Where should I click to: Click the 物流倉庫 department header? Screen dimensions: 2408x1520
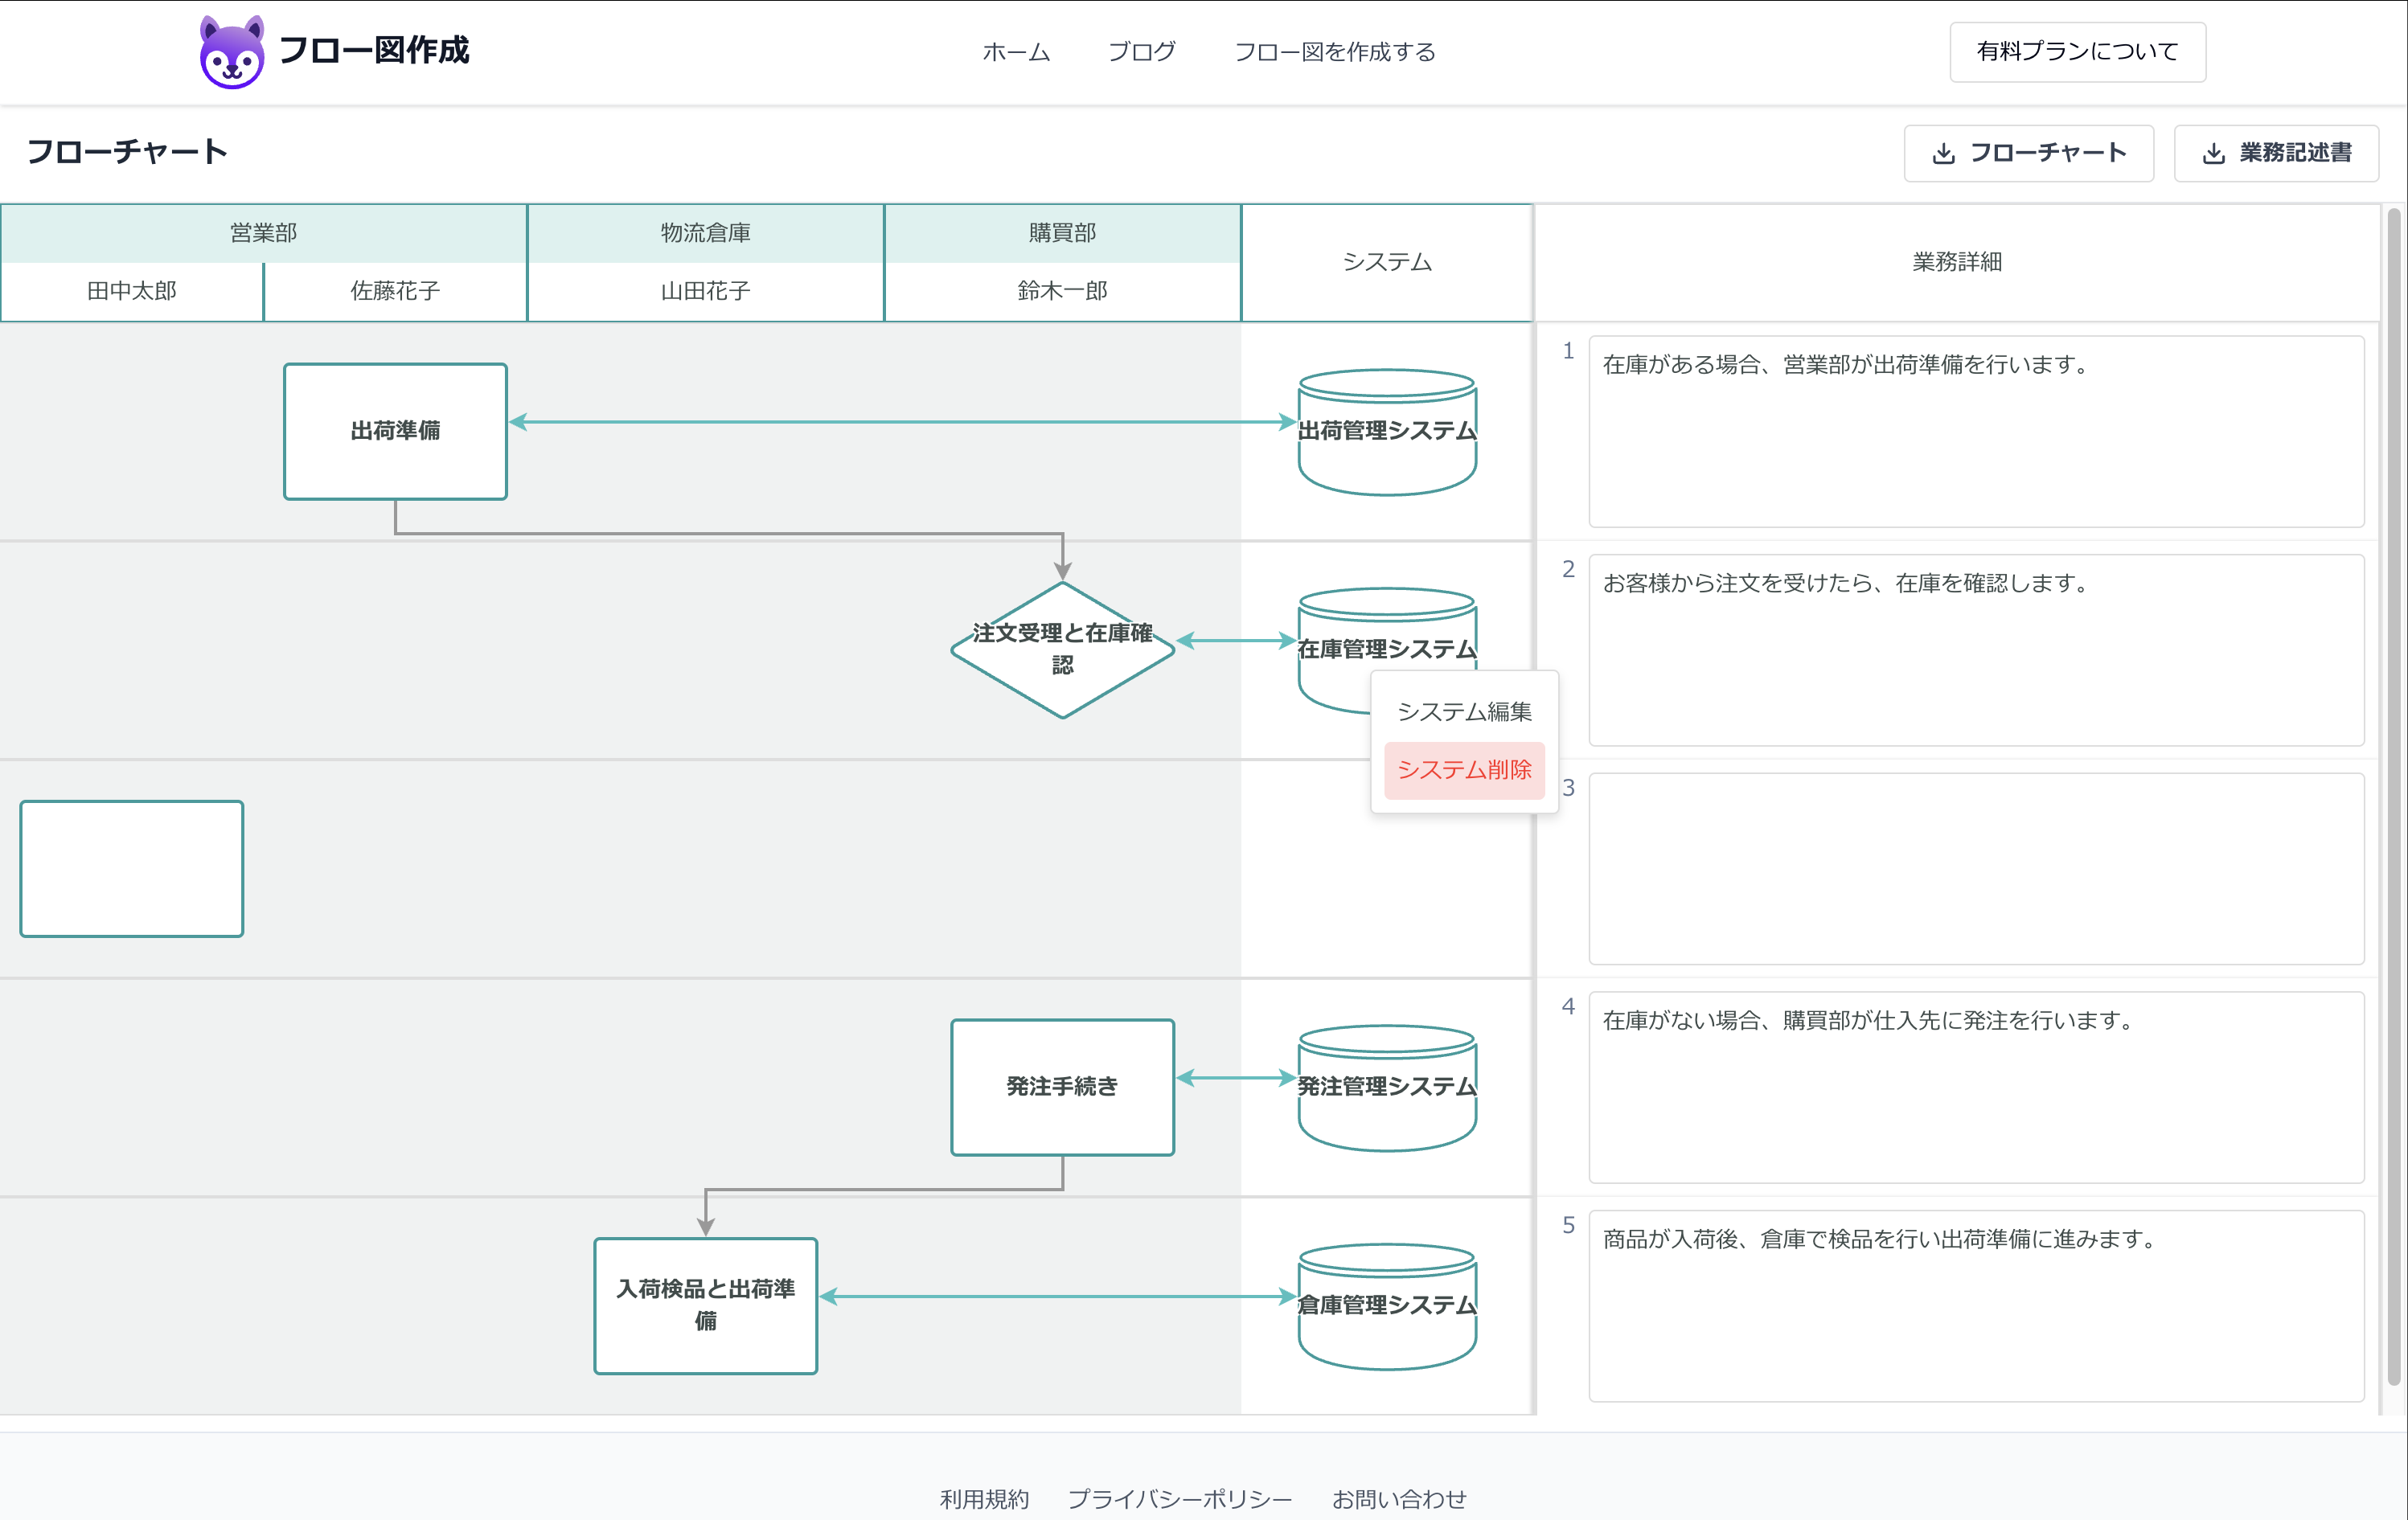tap(705, 233)
